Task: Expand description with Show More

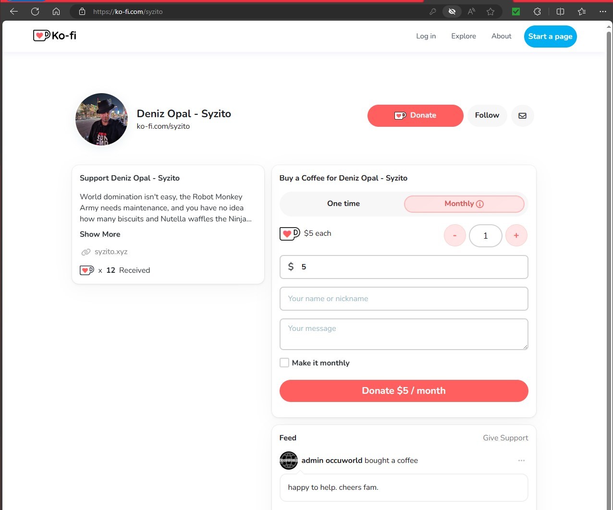Action: tap(100, 234)
